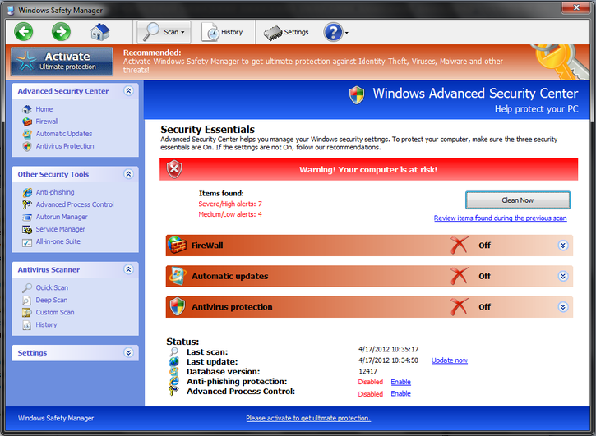Open Advanced Process Control in sidebar
This screenshot has height=436, width=596.
(75, 204)
